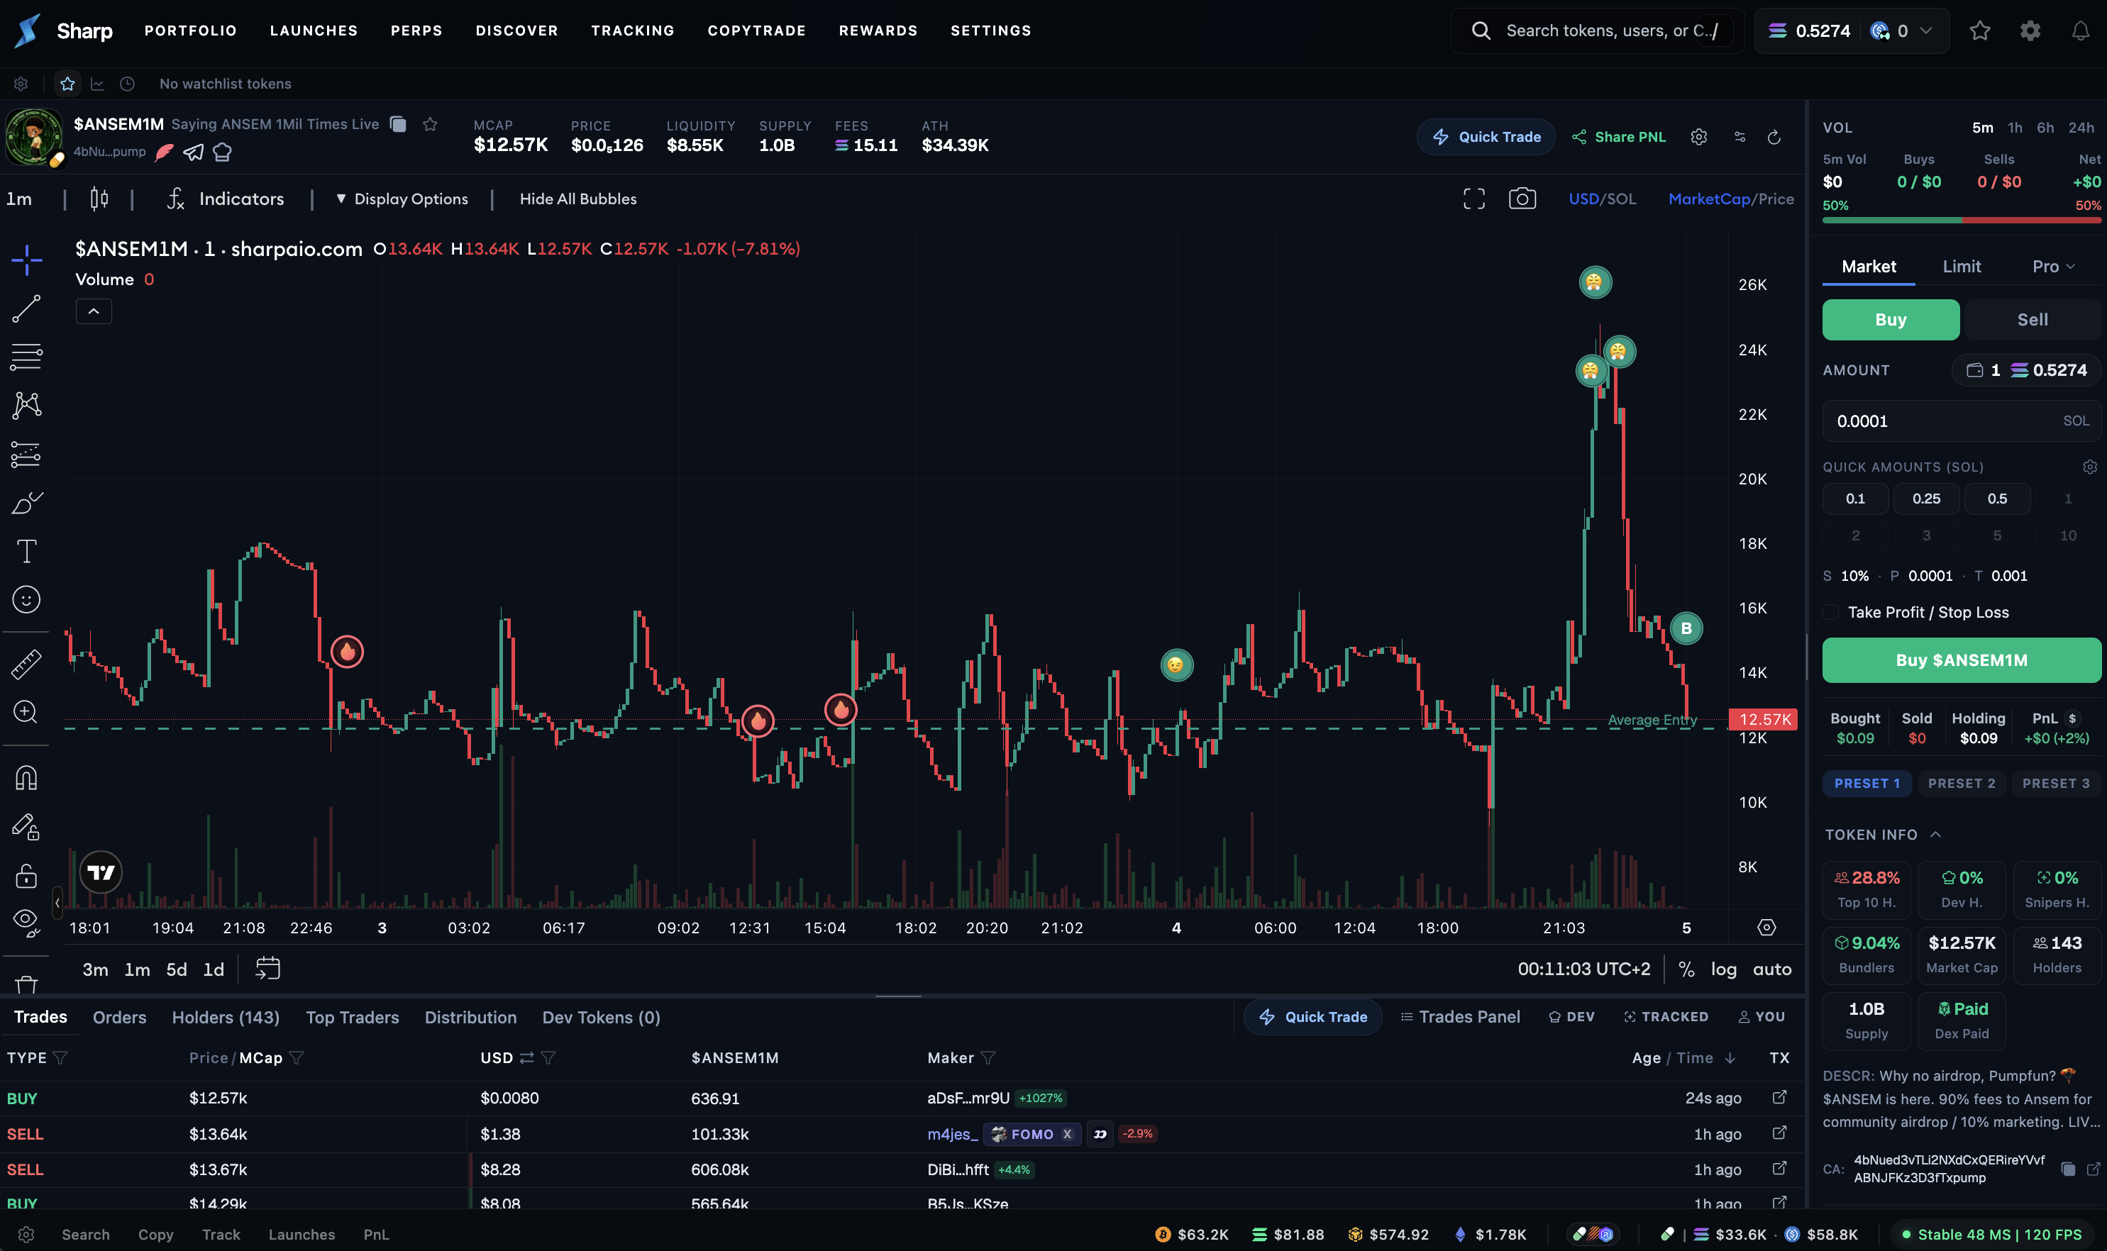
Task: Toggle log scale on chart
Action: click(x=1723, y=969)
